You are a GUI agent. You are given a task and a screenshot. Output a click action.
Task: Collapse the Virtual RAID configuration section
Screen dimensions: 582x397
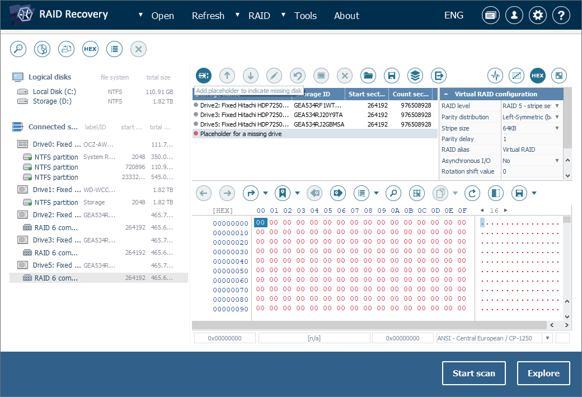coord(446,94)
